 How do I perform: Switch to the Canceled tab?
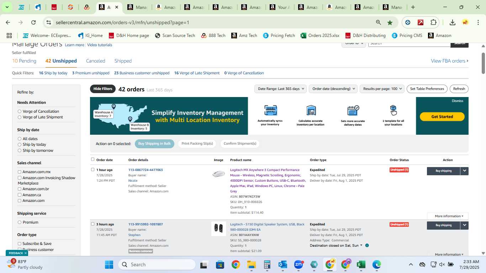(96, 61)
